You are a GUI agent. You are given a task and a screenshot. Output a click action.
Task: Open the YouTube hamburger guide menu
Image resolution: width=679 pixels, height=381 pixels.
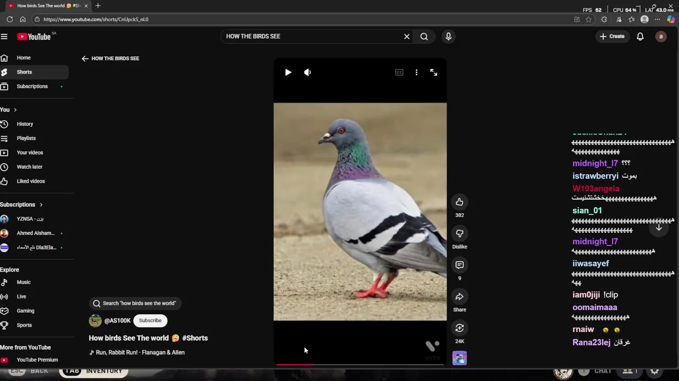tap(4, 37)
